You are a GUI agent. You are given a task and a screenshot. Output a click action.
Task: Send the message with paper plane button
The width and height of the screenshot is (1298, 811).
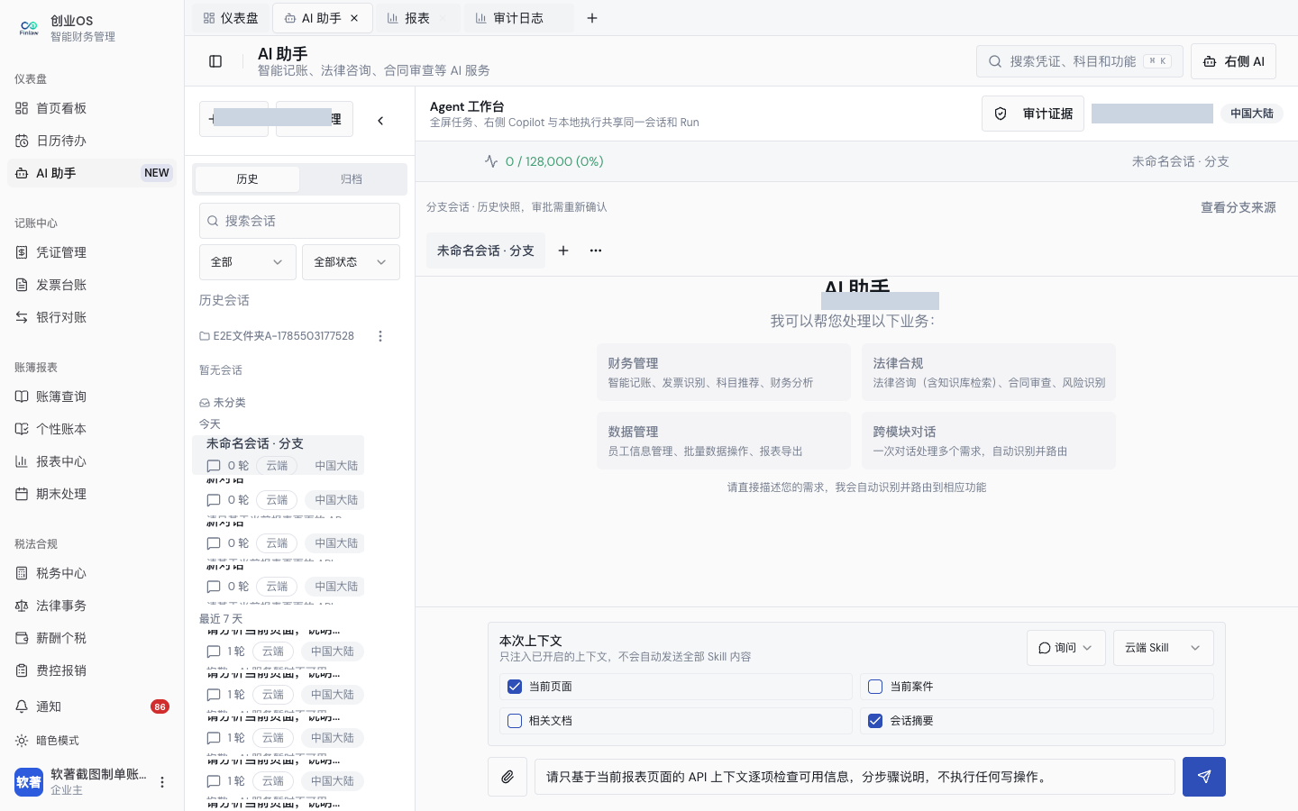[x=1204, y=777]
